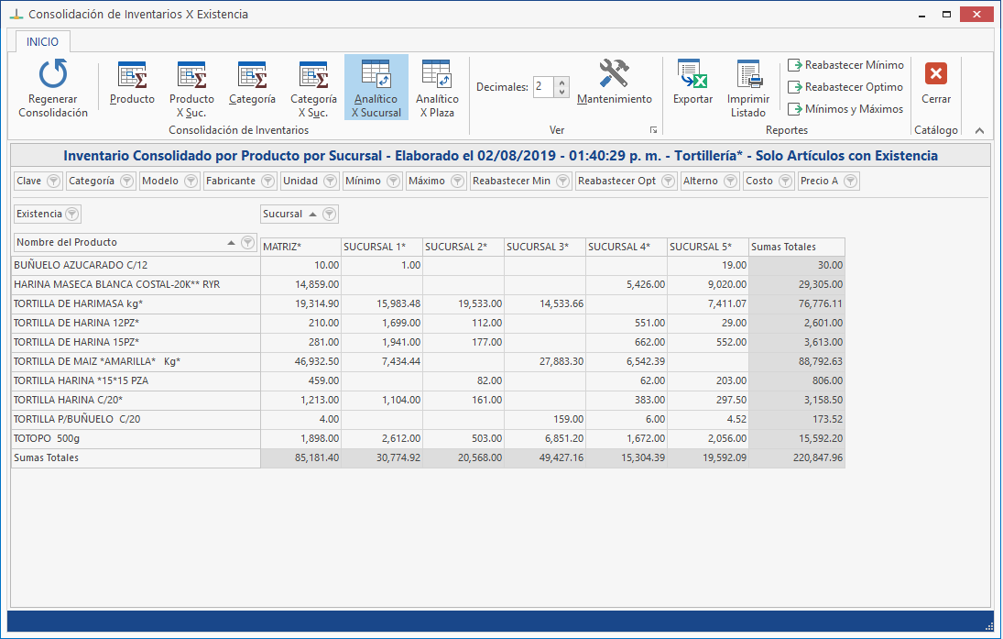1003x639 pixels.
Task: Click inside the Decimales input field
Action: click(x=543, y=87)
